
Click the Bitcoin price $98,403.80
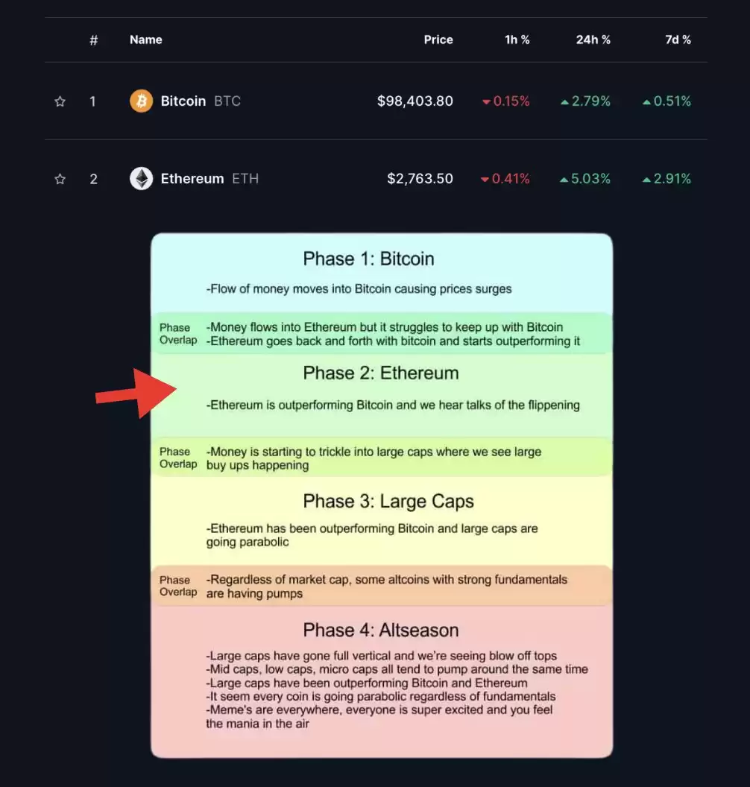click(x=415, y=101)
